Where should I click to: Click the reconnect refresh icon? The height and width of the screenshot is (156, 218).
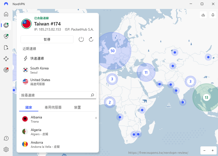91,39
